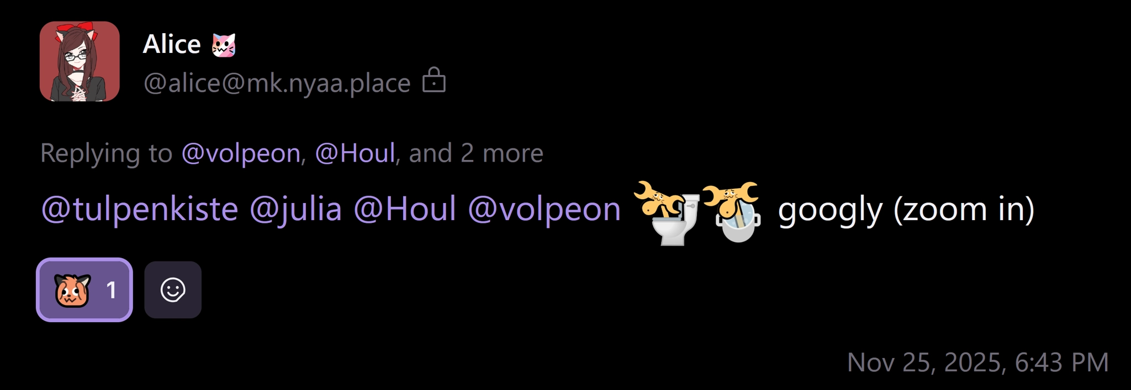Open the @Houl mention in post body
Viewport: 1131px width, 390px height.
coord(405,209)
